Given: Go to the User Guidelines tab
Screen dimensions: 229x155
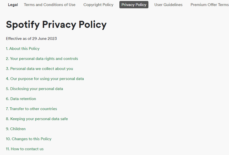Looking at the screenshot, I should tap(168, 5).
